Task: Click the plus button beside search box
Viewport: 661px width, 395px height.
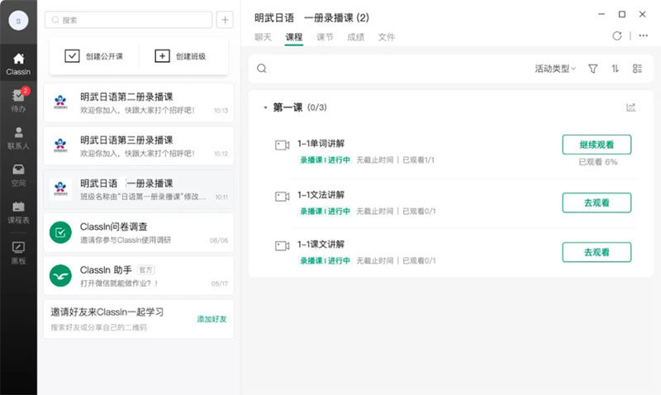Action: point(225,20)
